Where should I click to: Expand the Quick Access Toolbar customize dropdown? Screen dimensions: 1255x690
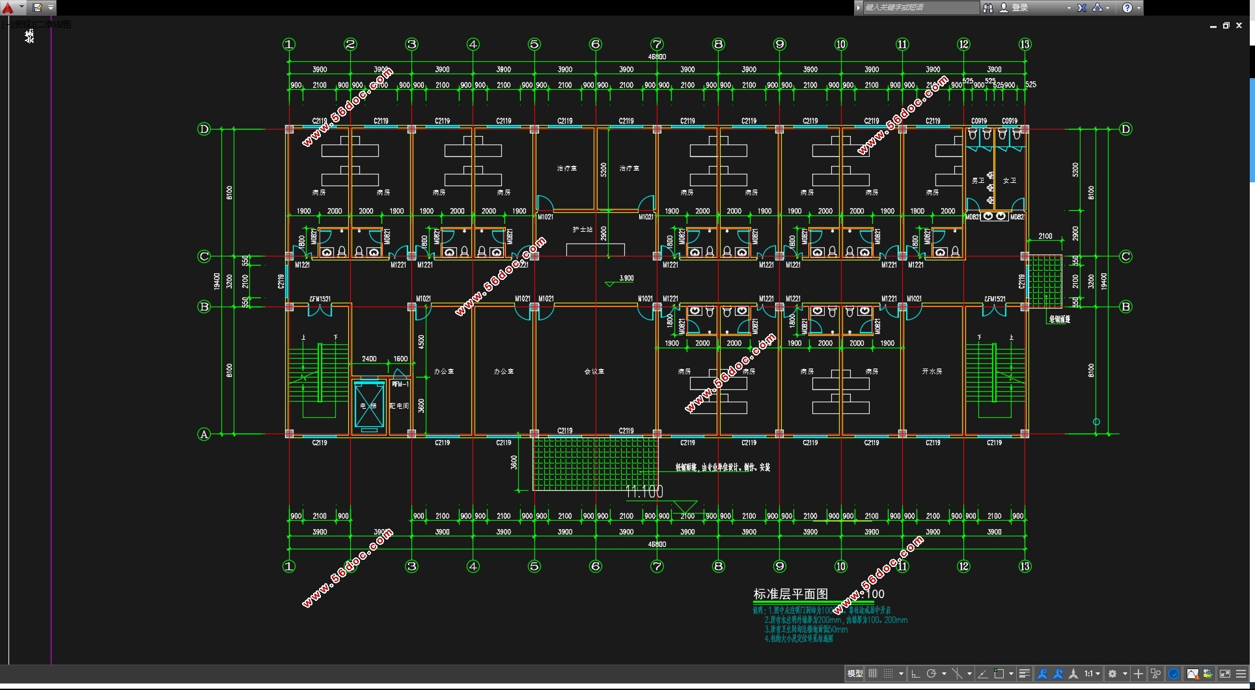pos(51,8)
